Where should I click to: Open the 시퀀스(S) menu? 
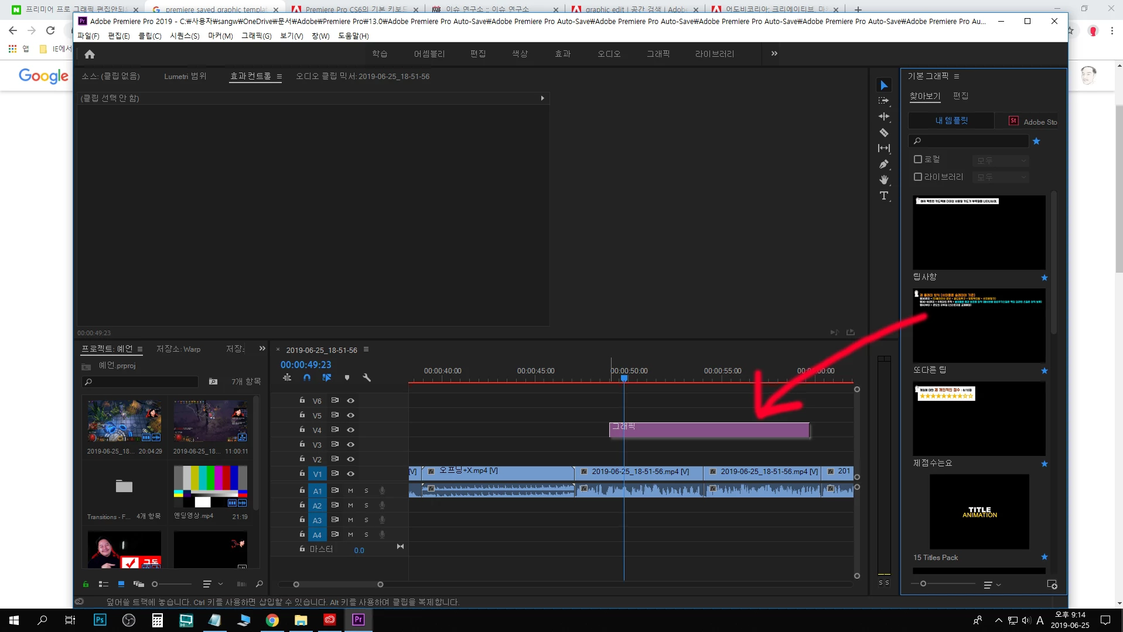pos(185,36)
